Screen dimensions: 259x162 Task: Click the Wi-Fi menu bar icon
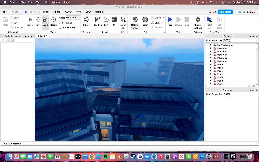coord(211,2)
